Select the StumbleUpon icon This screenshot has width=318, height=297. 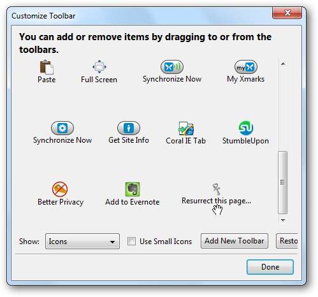(246, 128)
